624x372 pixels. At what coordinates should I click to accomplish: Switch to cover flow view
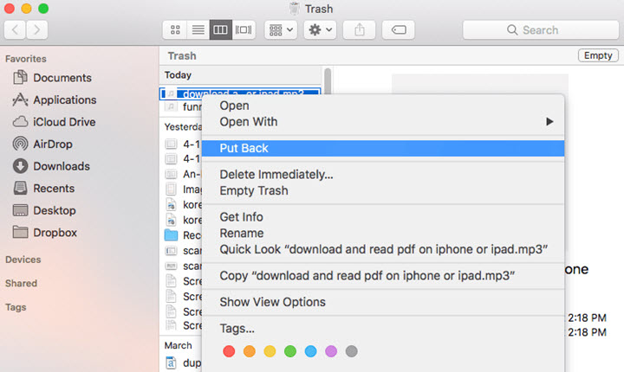click(244, 29)
